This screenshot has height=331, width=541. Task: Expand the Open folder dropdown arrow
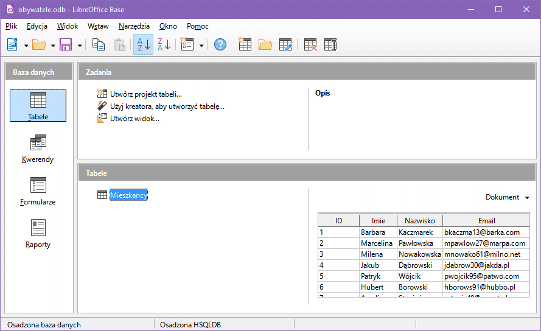[53, 46]
